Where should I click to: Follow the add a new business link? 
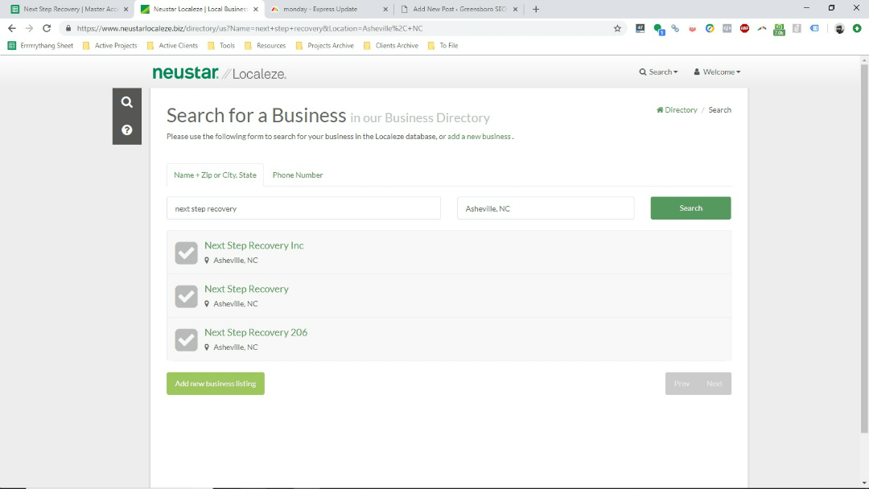479,136
